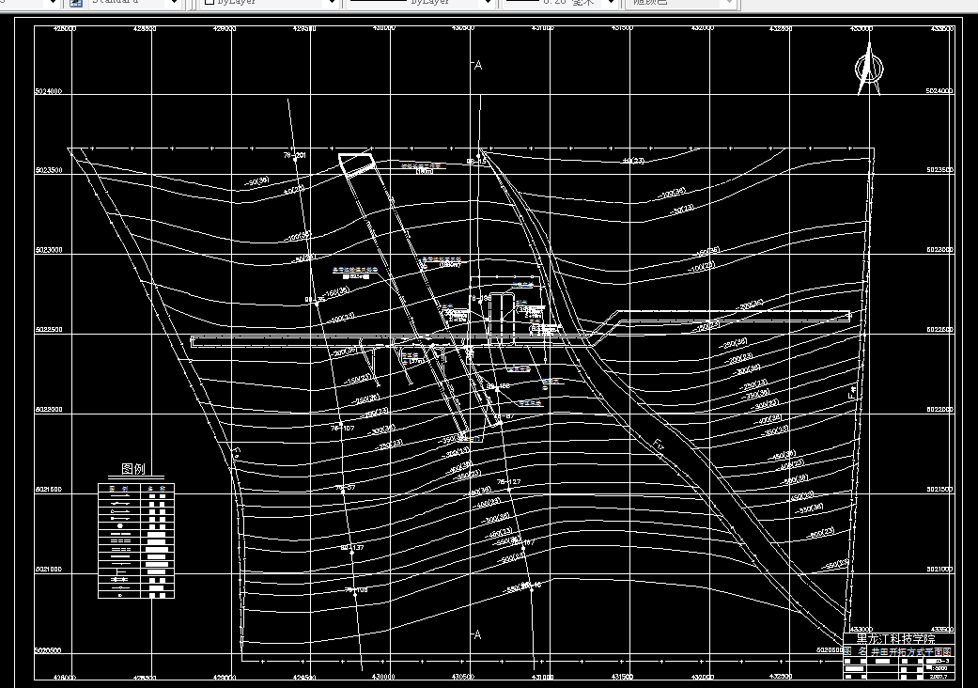Select the F17 fault label

[660, 446]
